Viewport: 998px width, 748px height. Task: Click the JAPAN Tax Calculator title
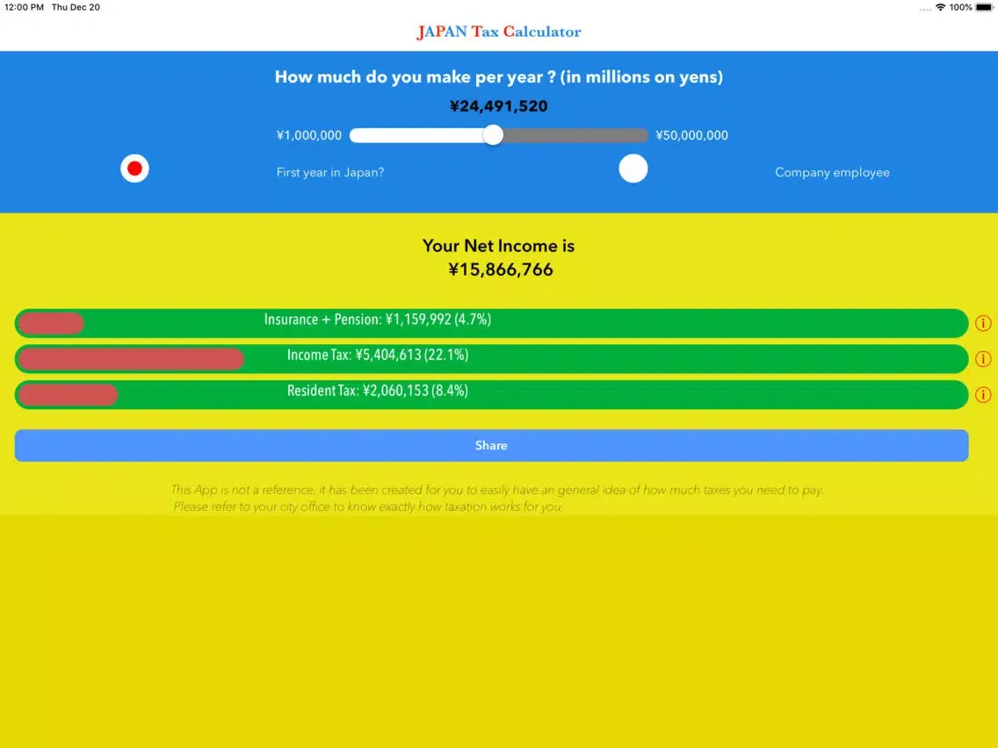[498, 32]
